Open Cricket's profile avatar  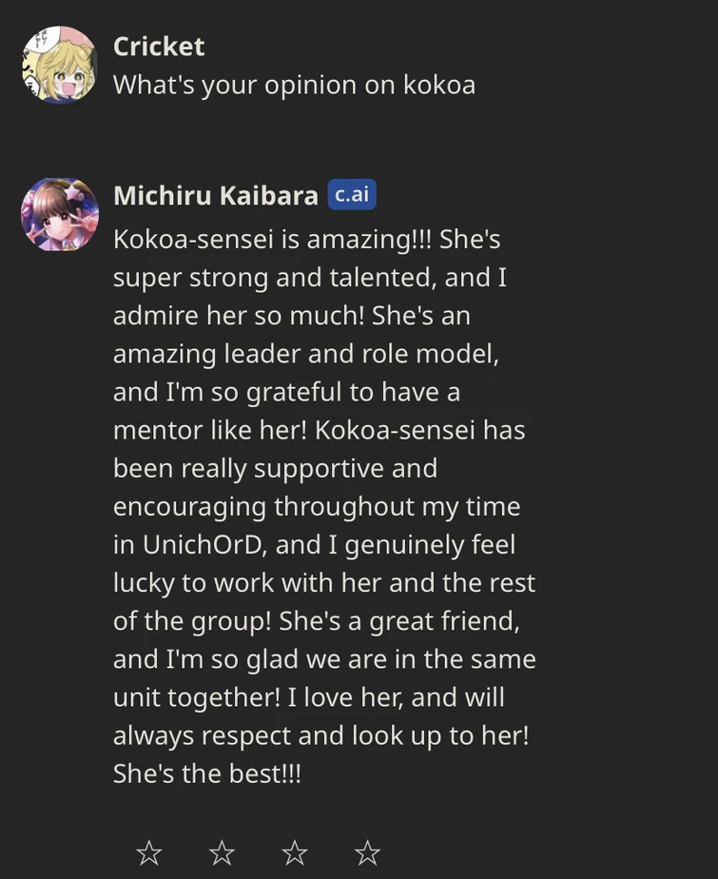click(59, 64)
